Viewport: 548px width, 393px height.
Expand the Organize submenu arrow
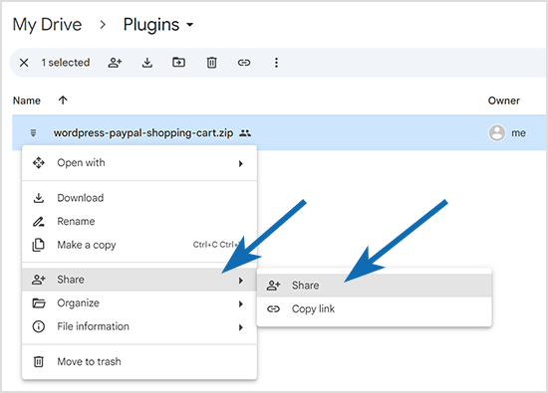click(x=240, y=304)
